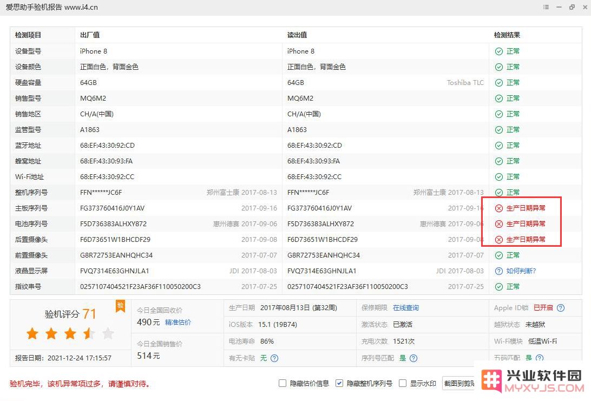
Task: Click the green check icon for 前置摄像头 row
Action: pyautogui.click(x=498, y=255)
